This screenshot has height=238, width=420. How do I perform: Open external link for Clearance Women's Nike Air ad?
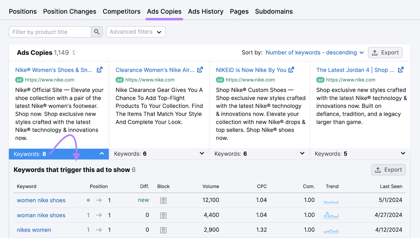pos(200,70)
